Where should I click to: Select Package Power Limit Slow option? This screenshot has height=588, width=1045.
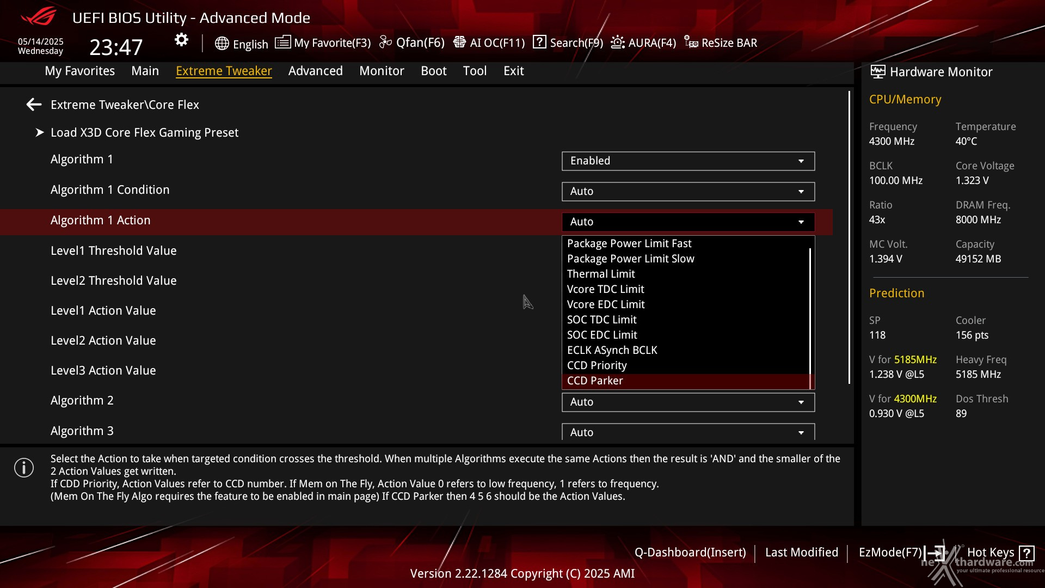[686, 259]
